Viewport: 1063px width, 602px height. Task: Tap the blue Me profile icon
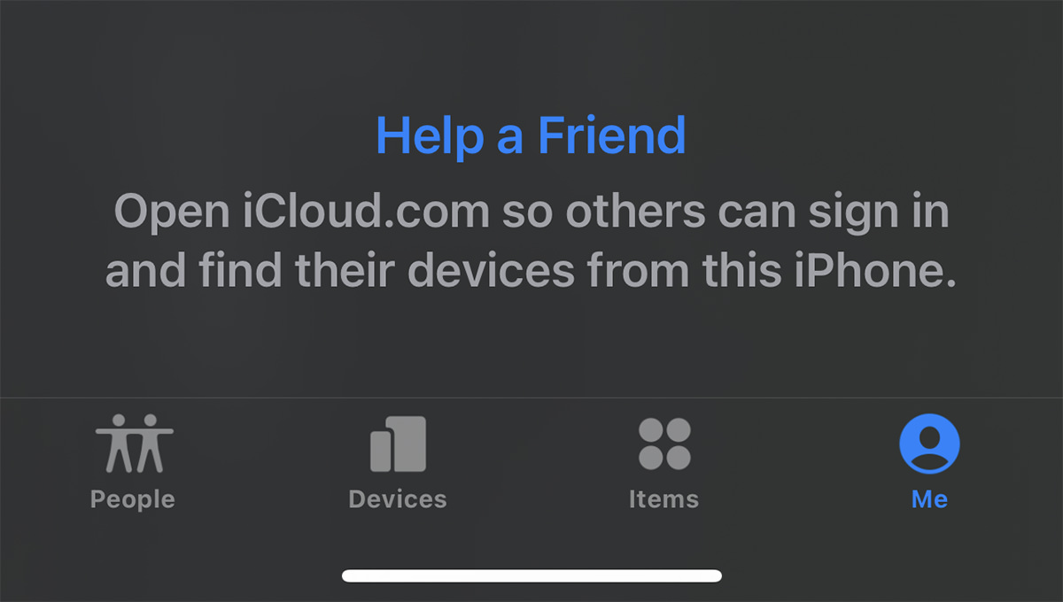point(929,444)
